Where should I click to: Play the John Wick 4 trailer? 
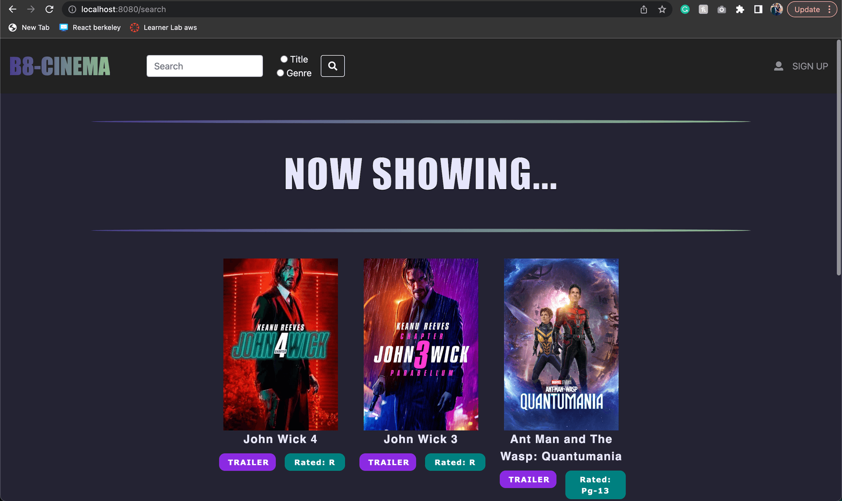pyautogui.click(x=248, y=462)
